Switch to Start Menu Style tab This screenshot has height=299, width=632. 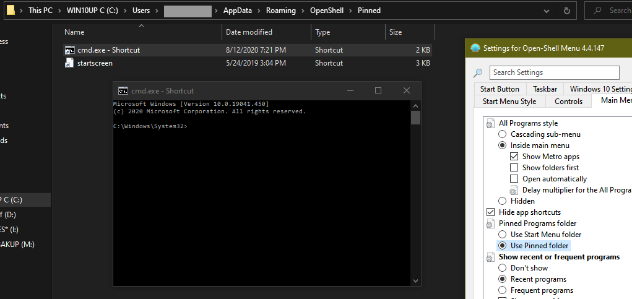point(509,101)
